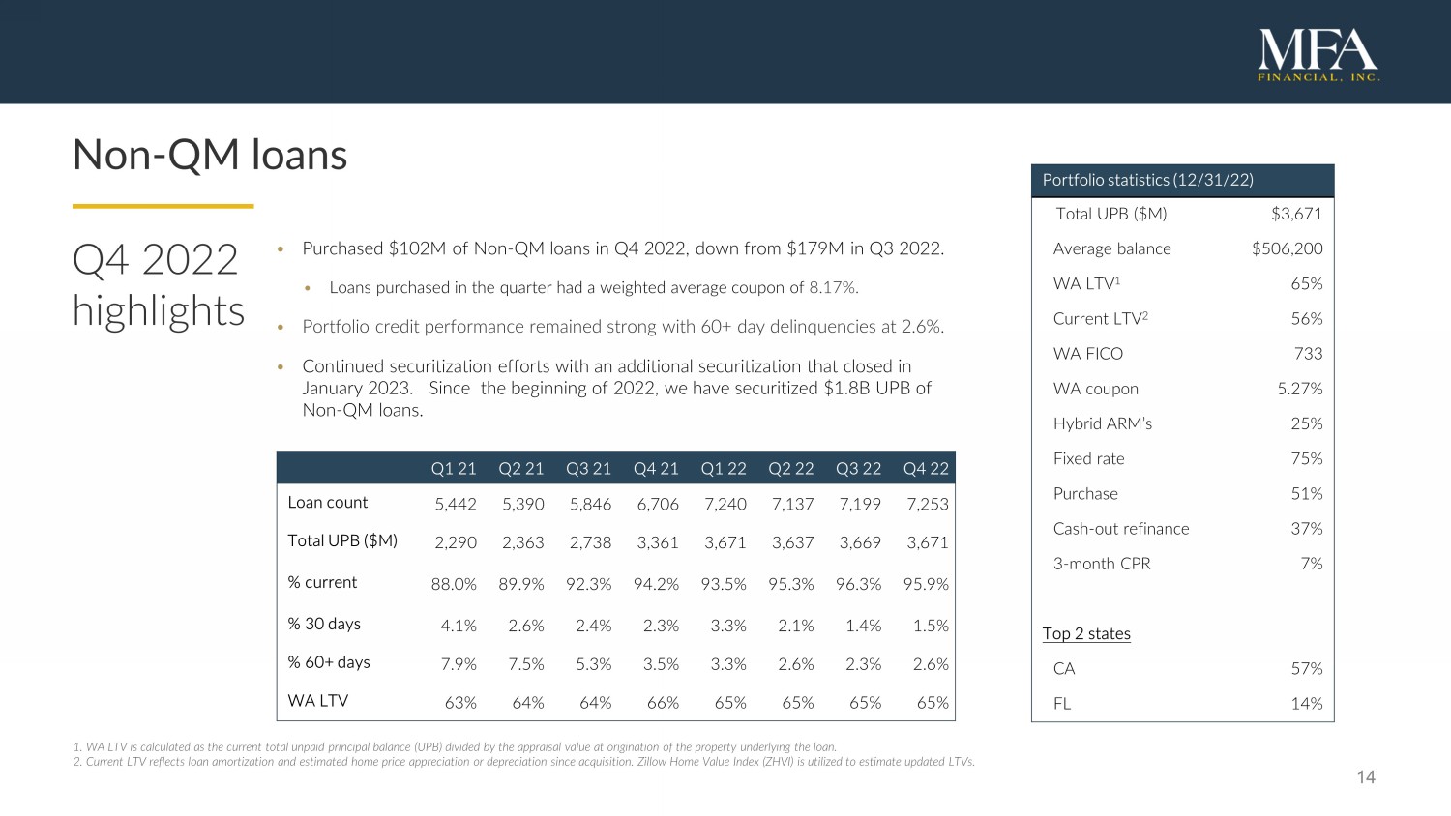Click the 3-month CPR label
Image resolution: width=1451 pixels, height=816 pixels.
pyautogui.click(x=1102, y=564)
